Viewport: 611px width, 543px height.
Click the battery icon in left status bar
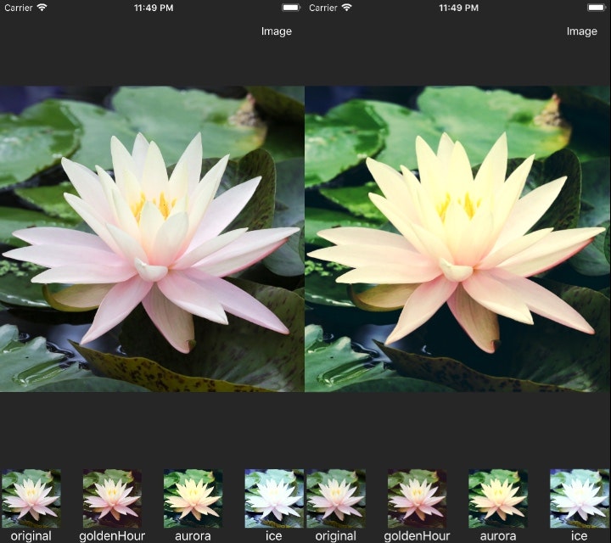pos(291,8)
